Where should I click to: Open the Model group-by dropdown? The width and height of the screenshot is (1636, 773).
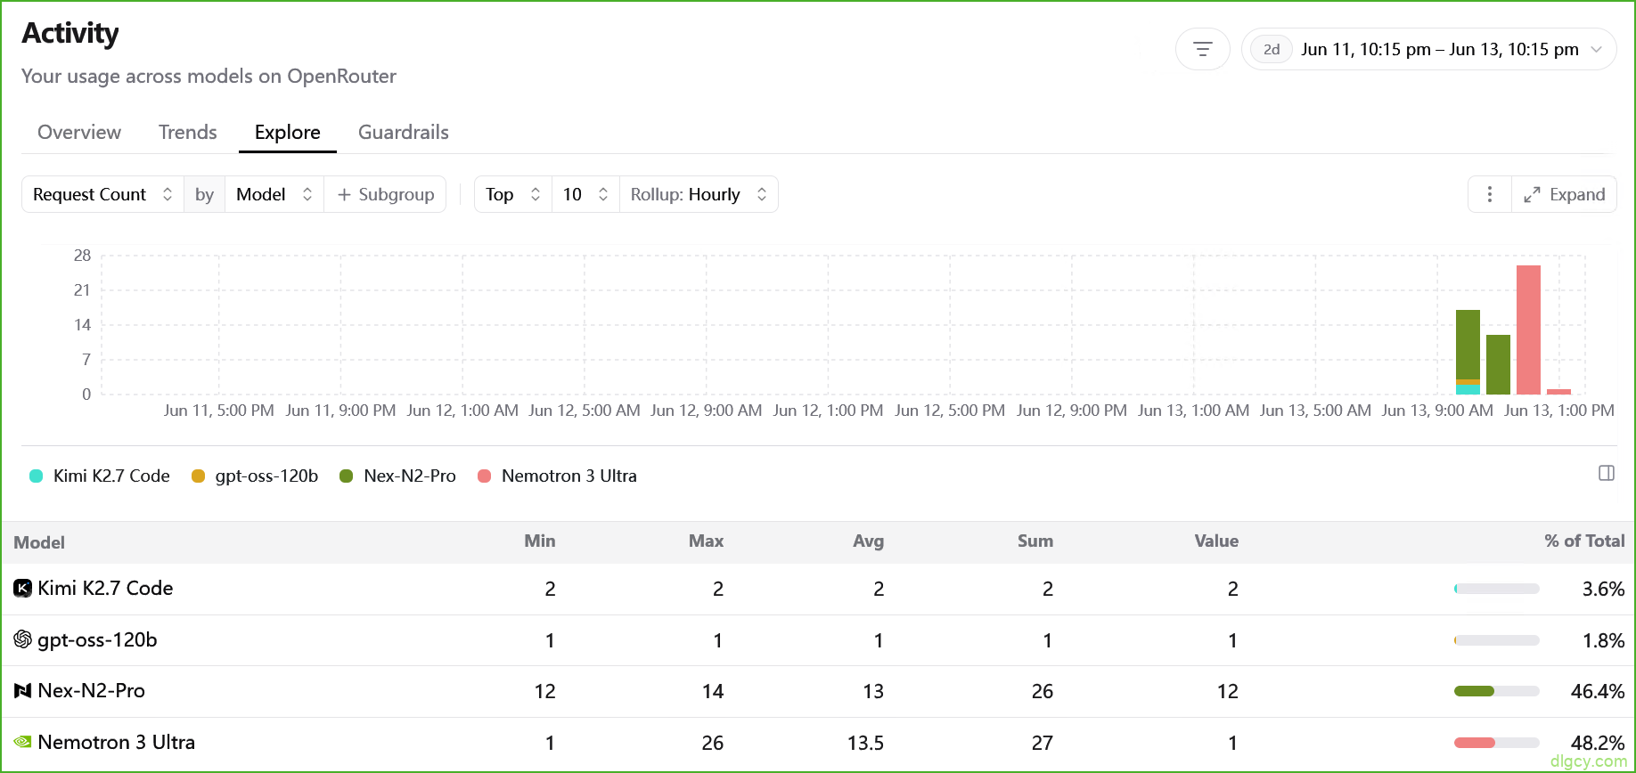click(x=274, y=194)
